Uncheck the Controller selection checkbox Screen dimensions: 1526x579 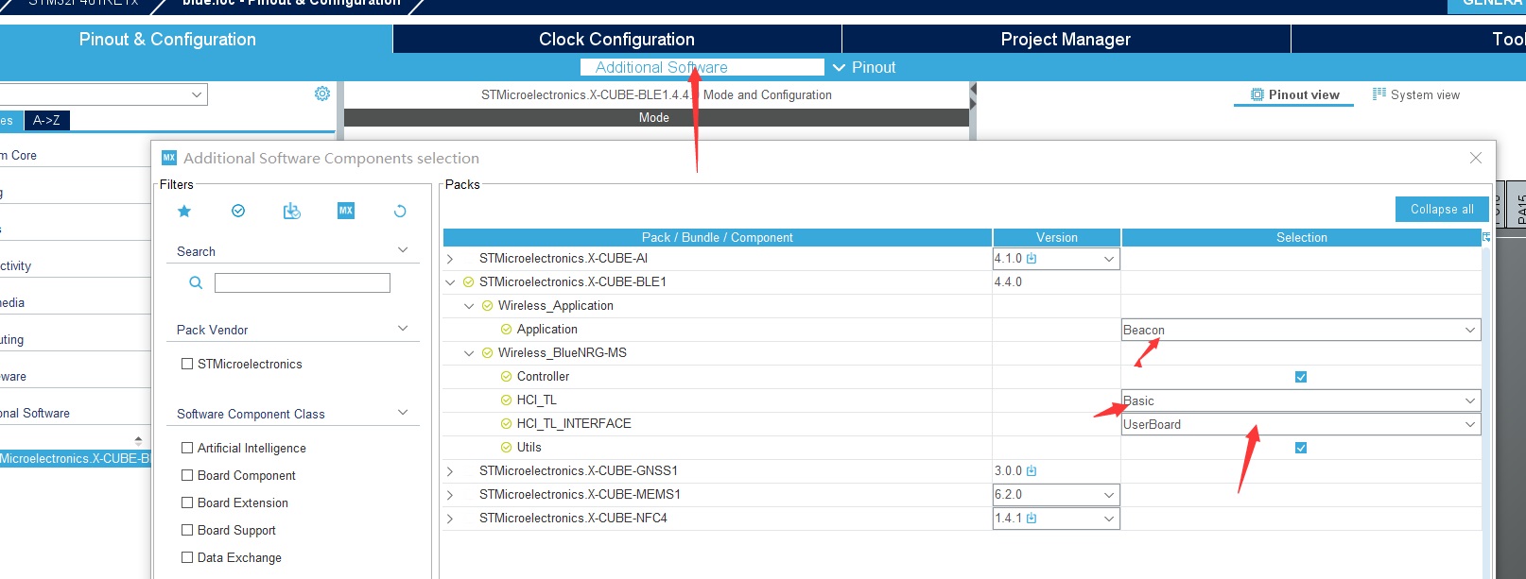tap(1301, 377)
